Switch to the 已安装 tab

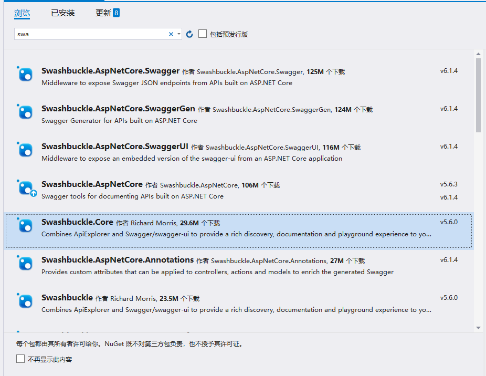pos(63,13)
